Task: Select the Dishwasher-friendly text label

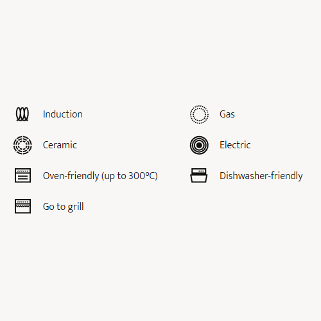Action: point(261,176)
